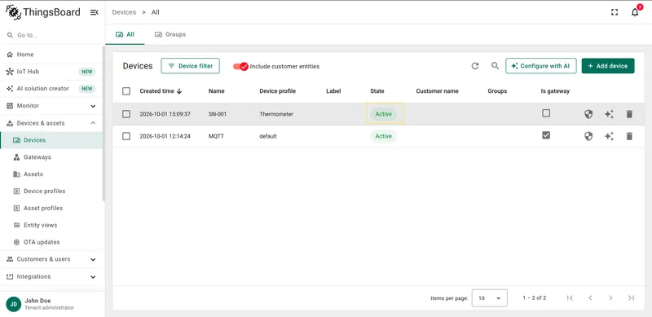Toggle Include customer entities switch
This screenshot has width=652, height=317.
coord(240,66)
